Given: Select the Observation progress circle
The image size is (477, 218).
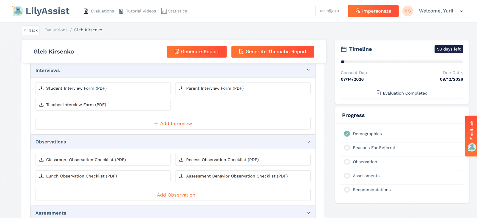Looking at the screenshot, I should (x=347, y=162).
